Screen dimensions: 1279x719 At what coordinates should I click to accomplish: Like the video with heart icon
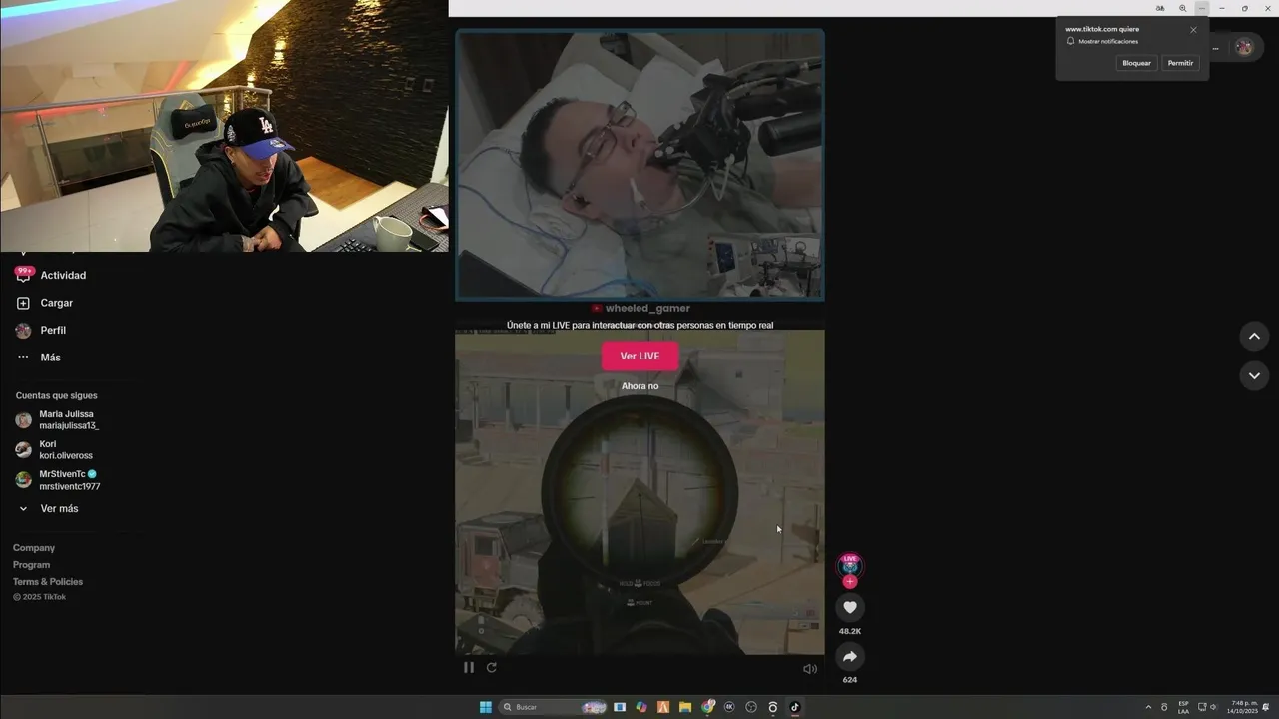coord(850,607)
